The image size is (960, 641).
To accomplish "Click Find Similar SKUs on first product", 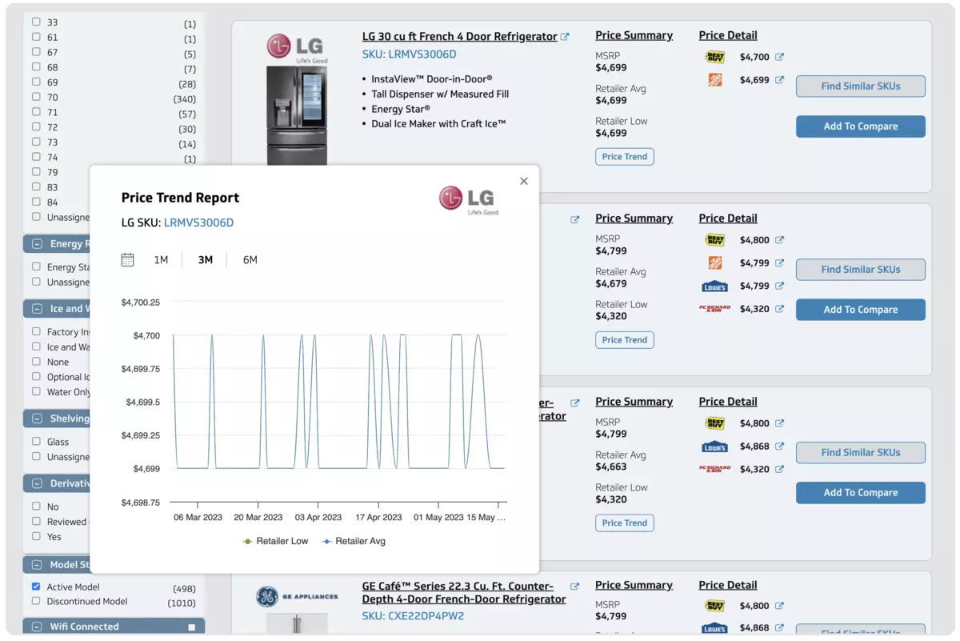I will coord(861,86).
